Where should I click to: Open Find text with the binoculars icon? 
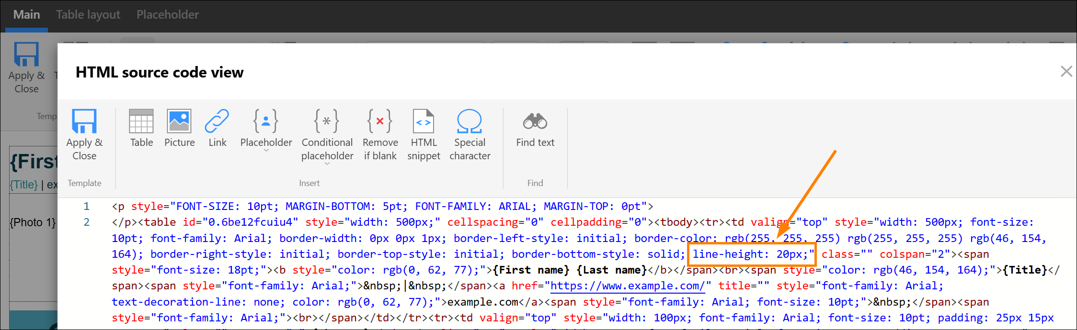535,128
